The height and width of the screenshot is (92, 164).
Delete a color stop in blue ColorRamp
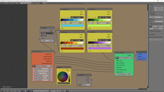click(65, 17)
